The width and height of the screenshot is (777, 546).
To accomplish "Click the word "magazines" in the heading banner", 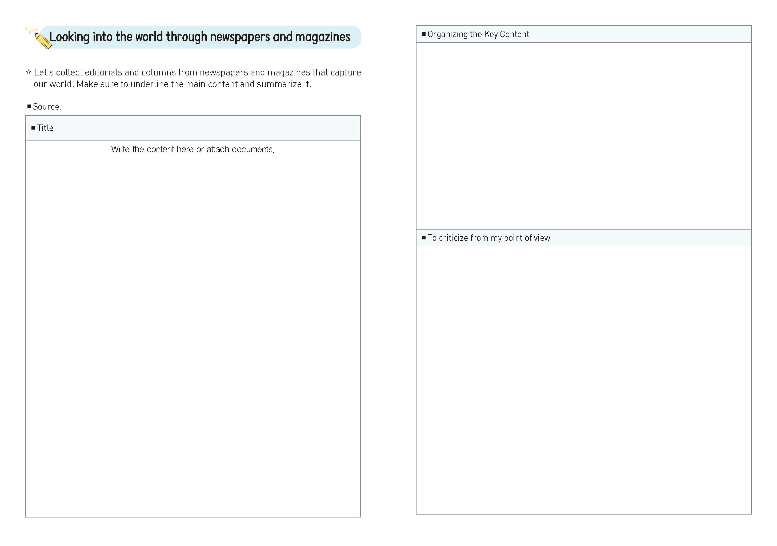I will click(323, 37).
